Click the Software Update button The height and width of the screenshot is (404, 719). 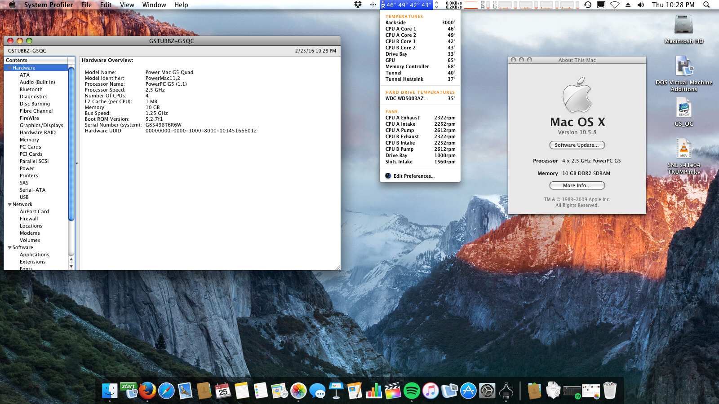(577, 145)
